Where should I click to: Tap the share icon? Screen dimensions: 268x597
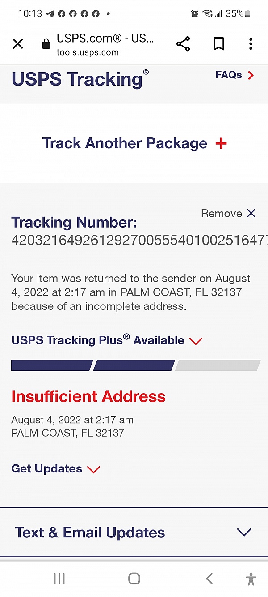[x=183, y=44]
